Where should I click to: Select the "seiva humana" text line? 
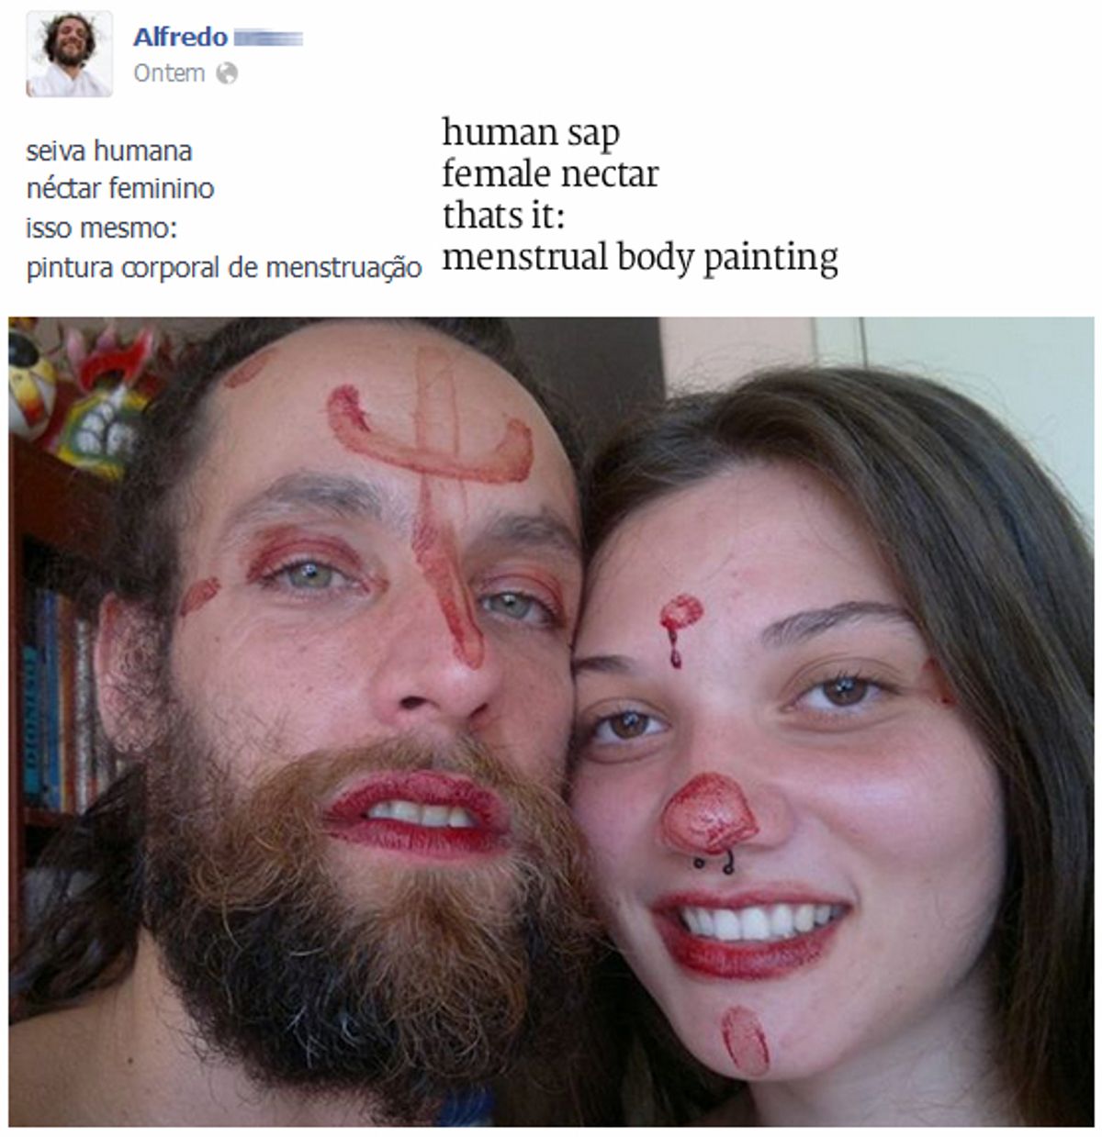click(x=109, y=150)
